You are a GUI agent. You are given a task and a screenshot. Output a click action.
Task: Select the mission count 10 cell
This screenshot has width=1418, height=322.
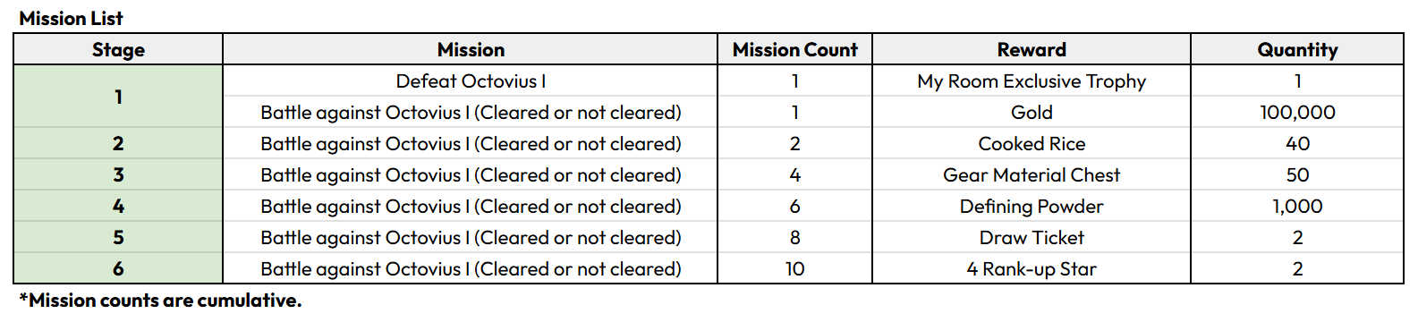pos(794,268)
